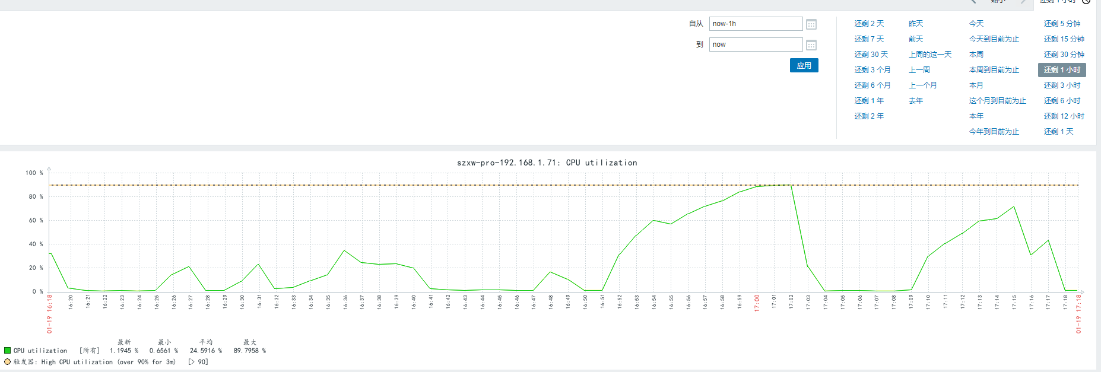Image resolution: width=1101 pixels, height=372 pixels.
Task: Select the 还剩 5 分钟 time range
Action: point(1062,24)
